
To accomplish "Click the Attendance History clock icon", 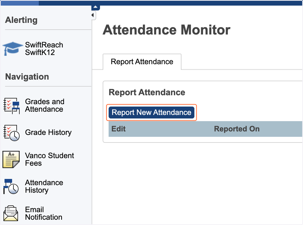I will tap(11, 186).
